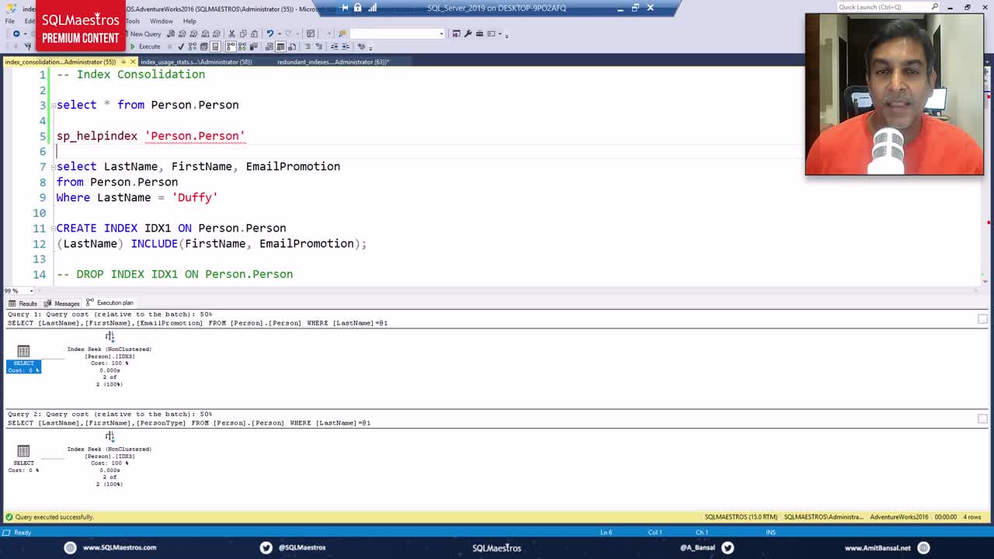This screenshot has height=559, width=994.
Task: Toggle Results to Grid toolbar button
Action: click(x=280, y=47)
